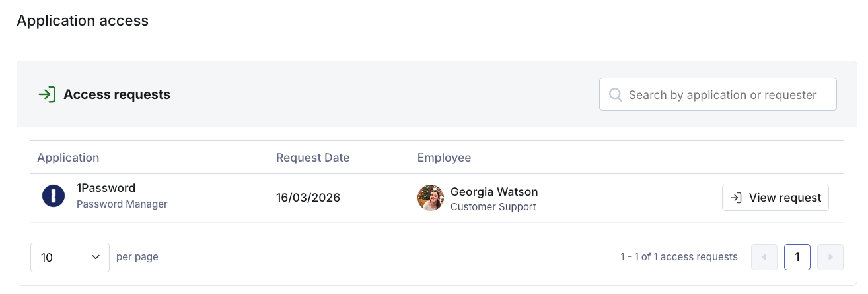Click the magnifier icon in search box
The width and height of the screenshot is (868, 294).
coord(615,95)
